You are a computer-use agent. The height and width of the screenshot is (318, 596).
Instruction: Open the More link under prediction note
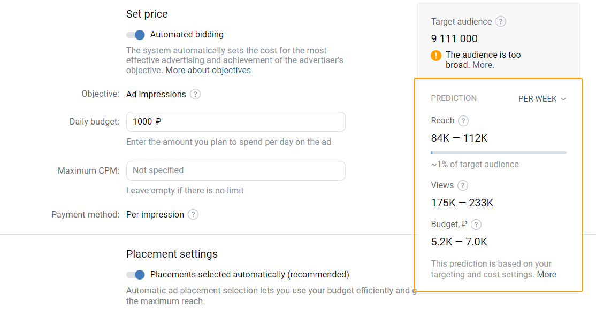547,274
